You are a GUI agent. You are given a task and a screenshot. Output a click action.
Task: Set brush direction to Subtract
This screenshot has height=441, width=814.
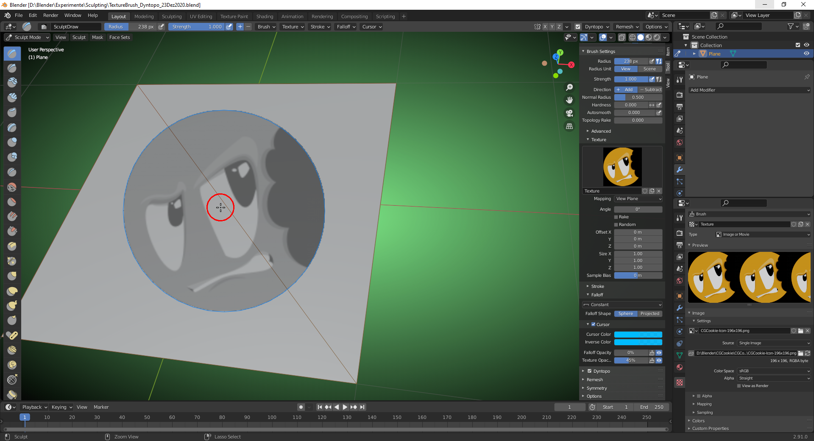(x=650, y=90)
